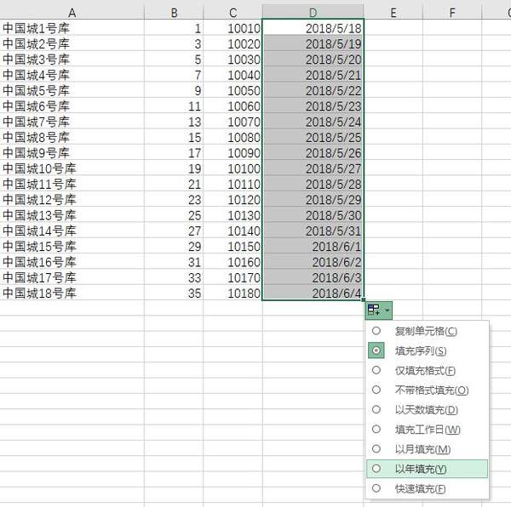Click cell with date 2018/6/4

coord(313,293)
